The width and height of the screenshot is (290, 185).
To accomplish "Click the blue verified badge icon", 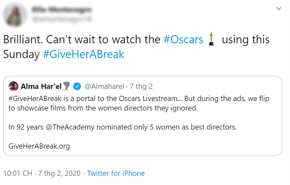I will [77, 86].
